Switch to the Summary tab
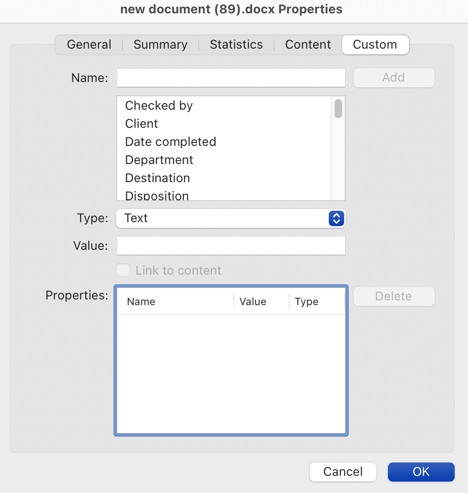The height and width of the screenshot is (493, 468). 160,45
